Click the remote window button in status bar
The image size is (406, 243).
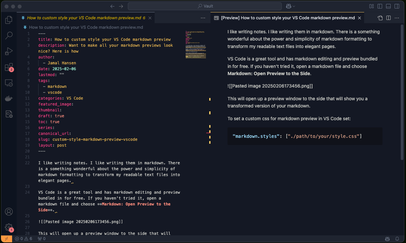click(6, 239)
